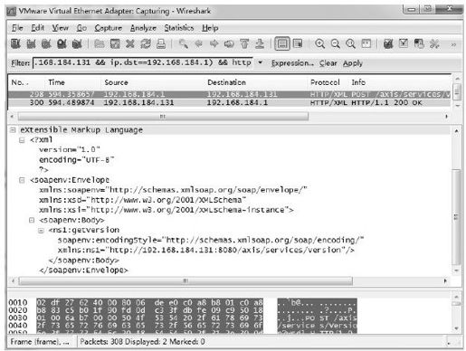This screenshot has width=466, height=351.
Task: Find a packet magnifier icon
Action: (183, 44)
